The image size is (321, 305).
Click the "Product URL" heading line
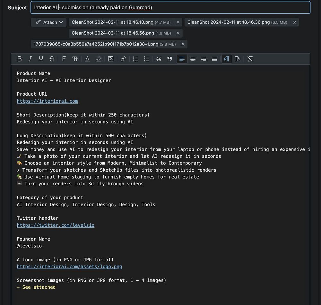32,94
